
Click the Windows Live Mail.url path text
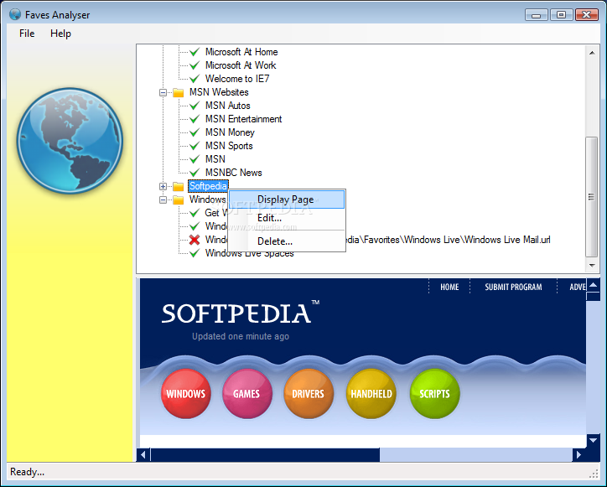pyautogui.click(x=448, y=240)
